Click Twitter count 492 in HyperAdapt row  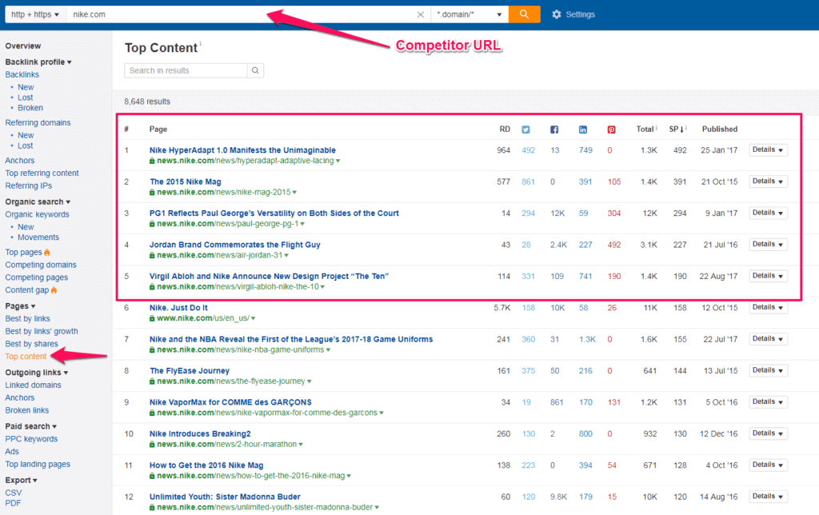[x=528, y=150]
